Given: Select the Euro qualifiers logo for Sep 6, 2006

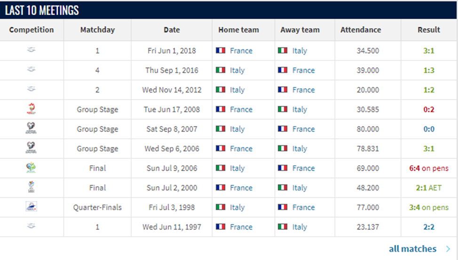Looking at the screenshot, I should click(31, 148).
